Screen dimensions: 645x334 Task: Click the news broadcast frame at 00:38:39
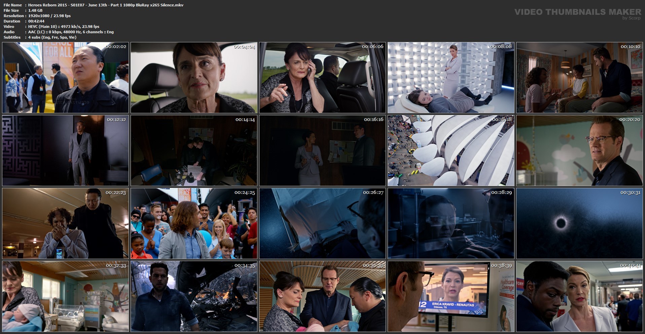tap(451, 296)
